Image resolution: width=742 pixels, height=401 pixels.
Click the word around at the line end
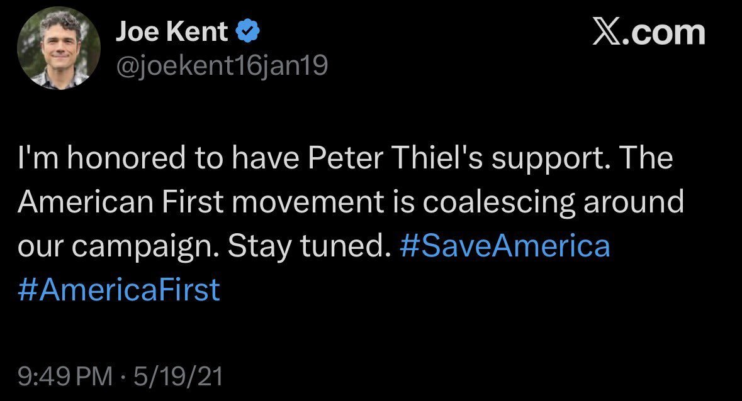coord(633,204)
